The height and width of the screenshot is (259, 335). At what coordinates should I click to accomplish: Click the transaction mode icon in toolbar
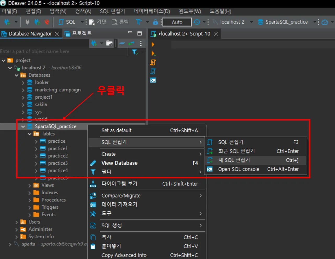point(139,22)
